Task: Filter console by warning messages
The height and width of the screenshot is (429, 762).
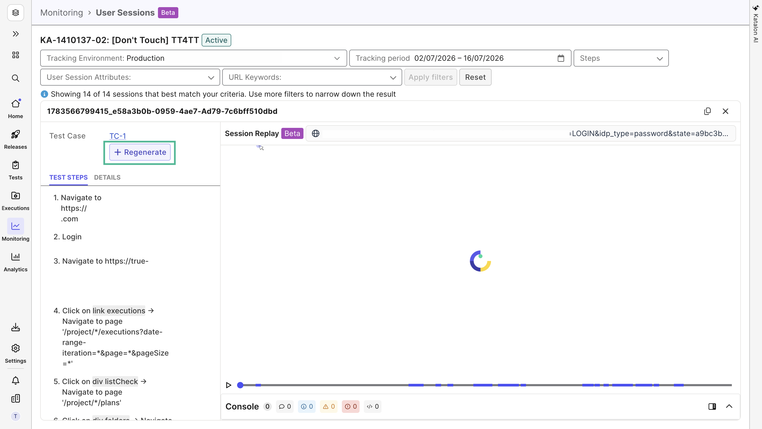Action: pos(329,407)
